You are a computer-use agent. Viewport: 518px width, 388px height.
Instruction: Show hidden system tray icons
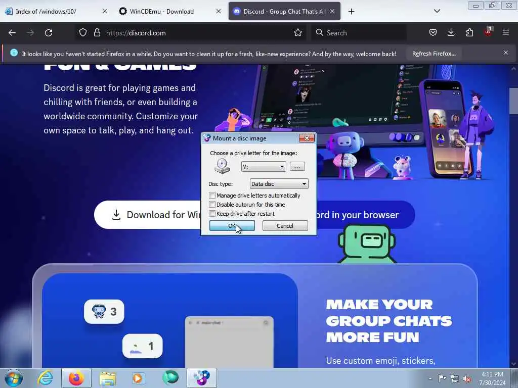tap(430, 378)
